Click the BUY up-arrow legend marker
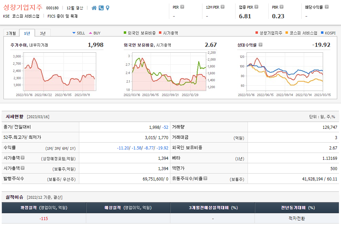This screenshot has width=341, height=228. click(x=90, y=33)
